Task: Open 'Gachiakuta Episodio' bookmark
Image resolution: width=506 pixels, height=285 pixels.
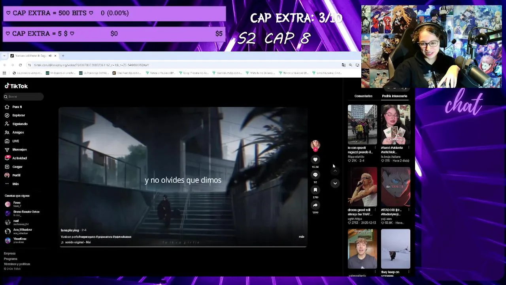Action: click(227, 73)
